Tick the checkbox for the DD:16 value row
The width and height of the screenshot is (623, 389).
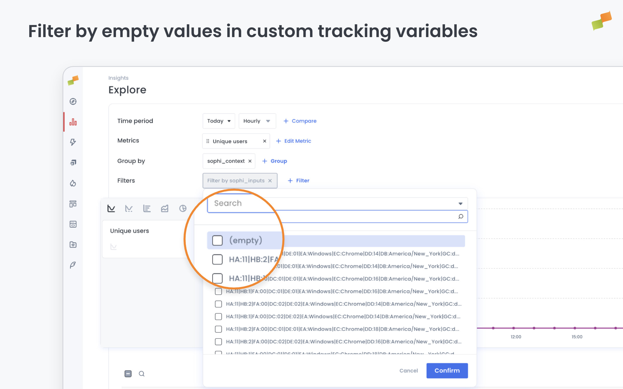point(217,278)
